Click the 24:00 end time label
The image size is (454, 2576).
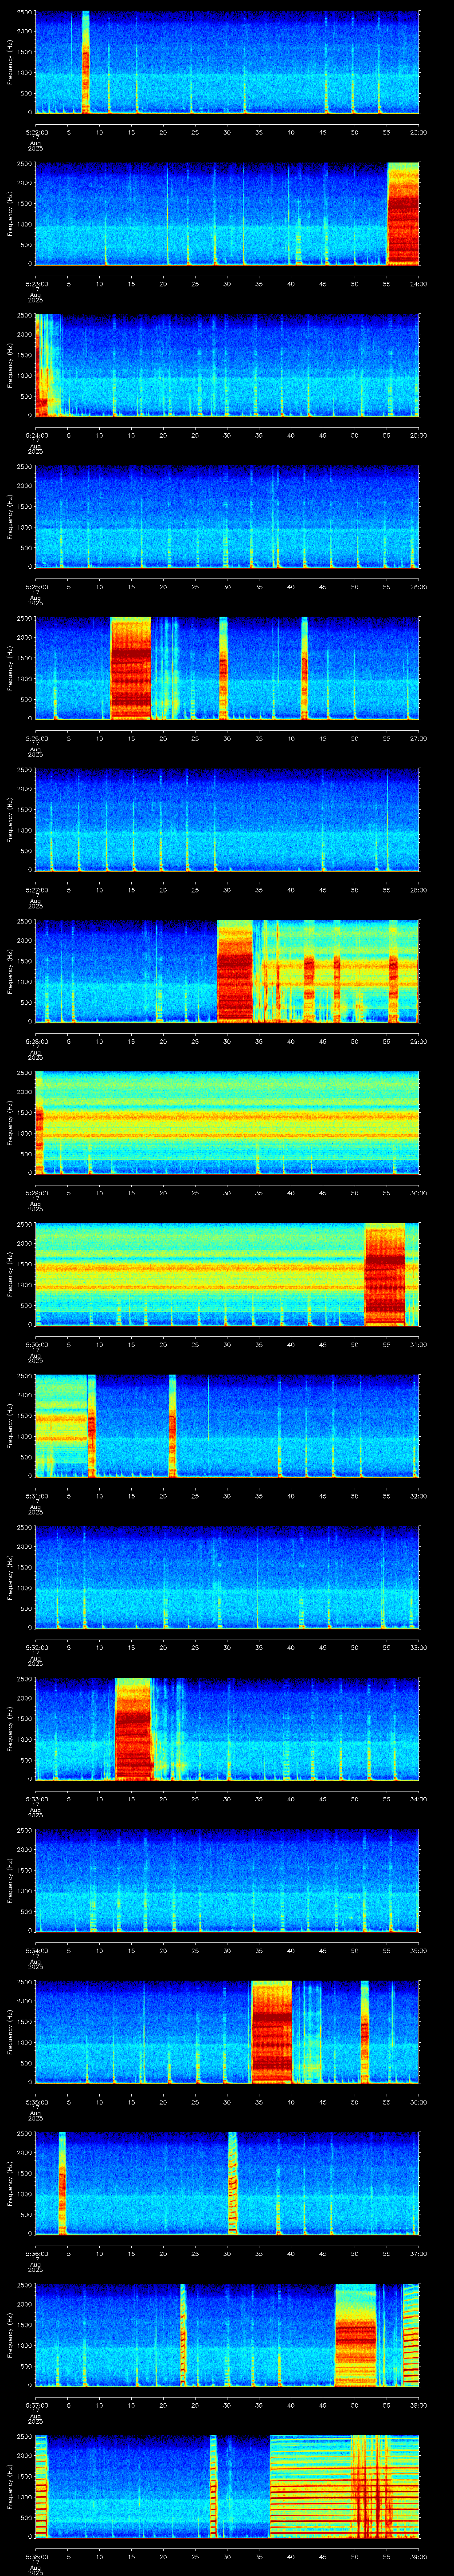click(418, 284)
